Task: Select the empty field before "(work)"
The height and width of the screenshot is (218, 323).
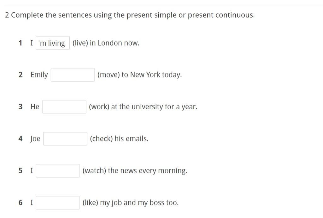Action: tap(64, 107)
